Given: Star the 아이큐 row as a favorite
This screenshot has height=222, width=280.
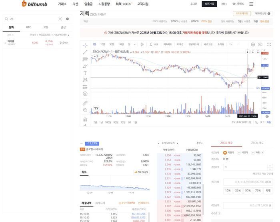Looking at the screenshot, I should tap(5, 43).
